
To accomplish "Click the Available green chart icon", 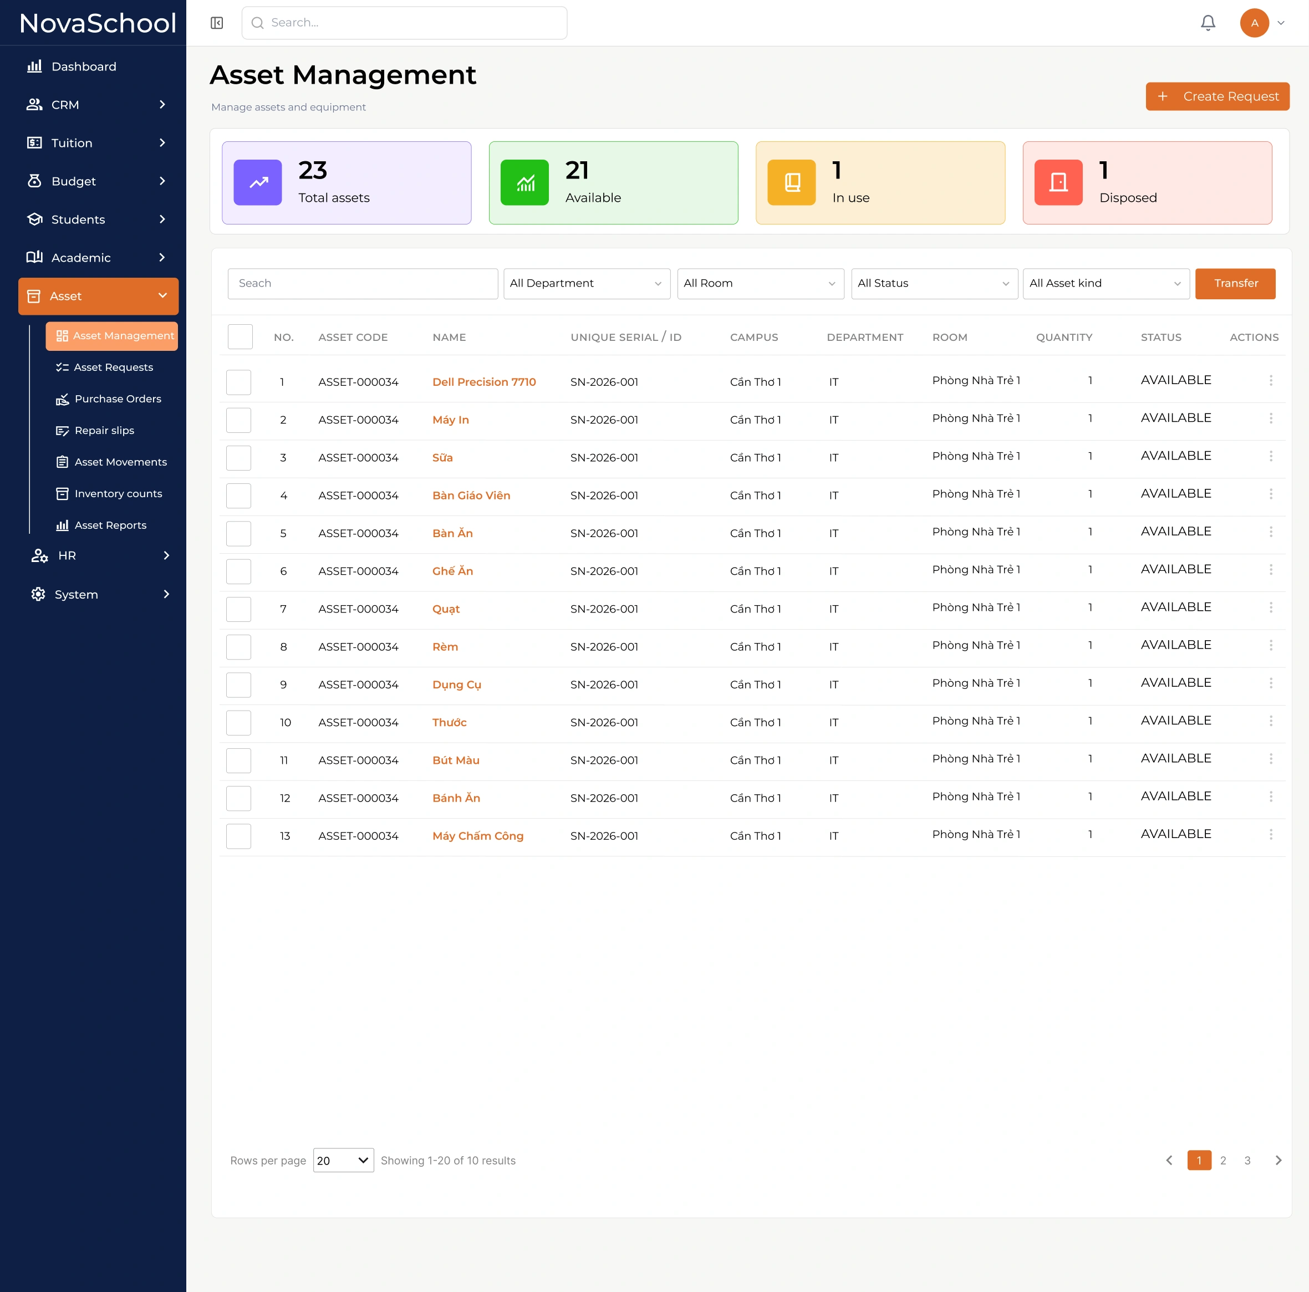I will coord(525,182).
